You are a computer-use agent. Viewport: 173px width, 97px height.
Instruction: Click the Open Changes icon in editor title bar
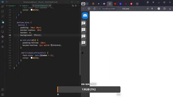[73, 5]
